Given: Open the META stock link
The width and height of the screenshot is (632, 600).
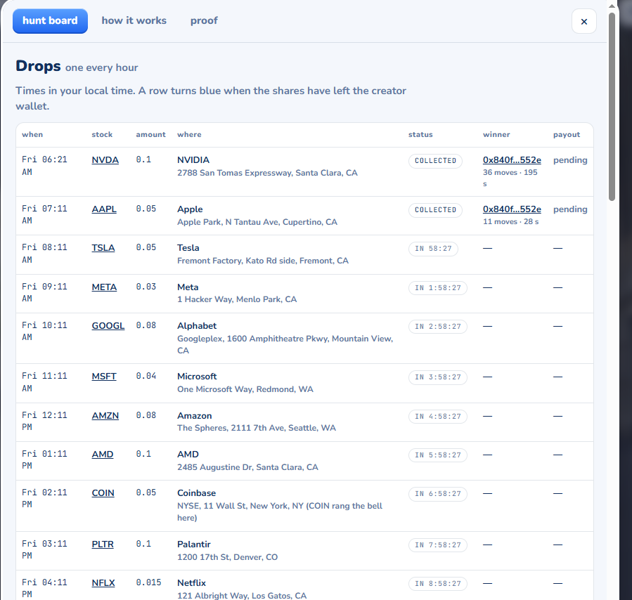Looking at the screenshot, I should coord(104,287).
